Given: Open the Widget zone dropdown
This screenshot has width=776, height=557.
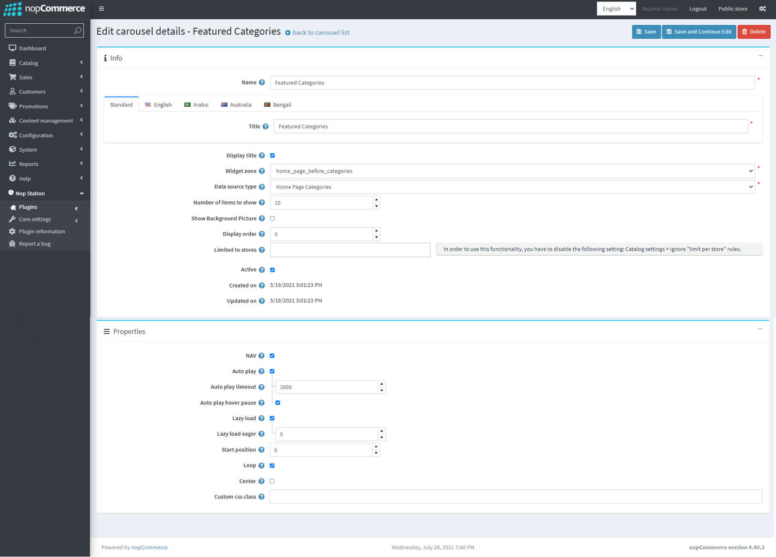Looking at the screenshot, I should click(x=512, y=171).
